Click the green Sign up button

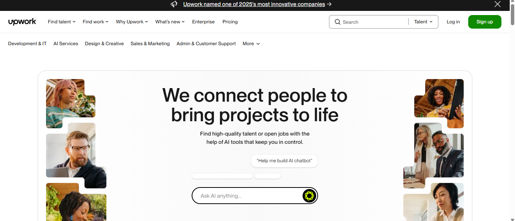point(485,22)
